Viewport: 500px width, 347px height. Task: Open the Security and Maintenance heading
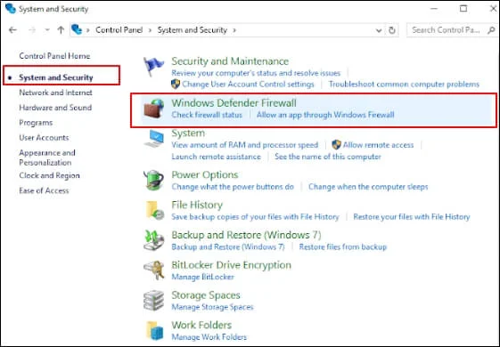point(230,61)
